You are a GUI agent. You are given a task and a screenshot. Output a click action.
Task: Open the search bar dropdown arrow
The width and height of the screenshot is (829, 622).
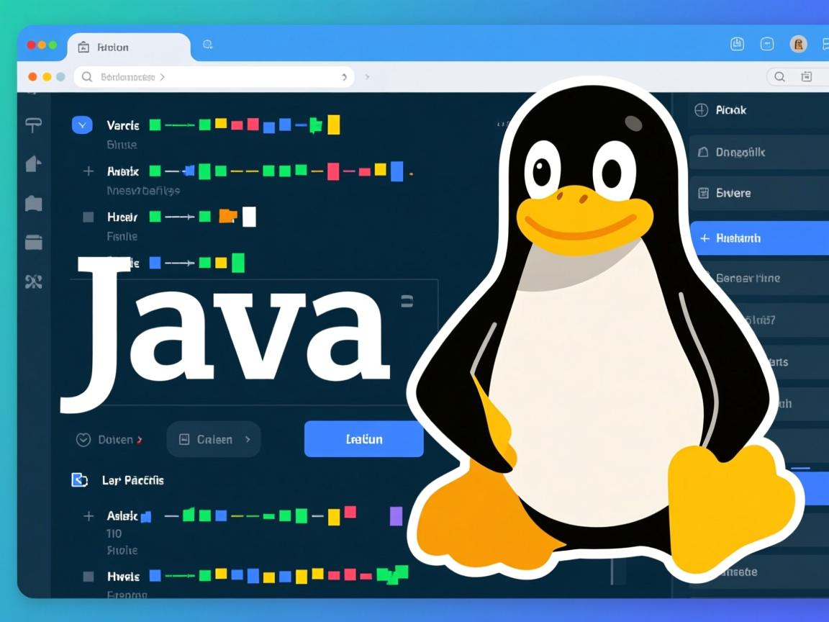[344, 76]
